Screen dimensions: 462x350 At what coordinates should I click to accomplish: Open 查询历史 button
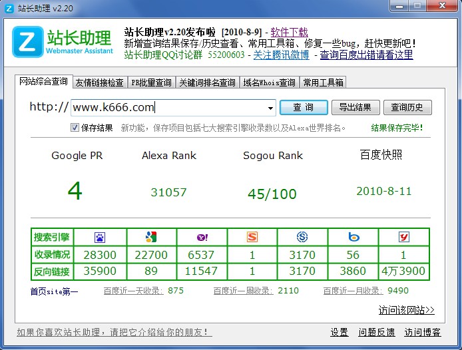[x=407, y=107]
